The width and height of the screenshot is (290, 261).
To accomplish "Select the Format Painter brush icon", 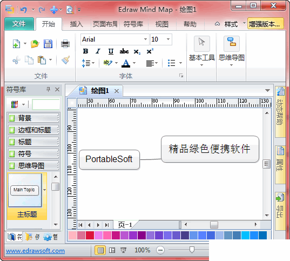I will [65, 60].
